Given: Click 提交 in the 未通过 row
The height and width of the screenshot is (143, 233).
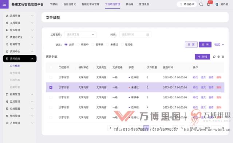Looking at the screenshot, I should point(203,87).
